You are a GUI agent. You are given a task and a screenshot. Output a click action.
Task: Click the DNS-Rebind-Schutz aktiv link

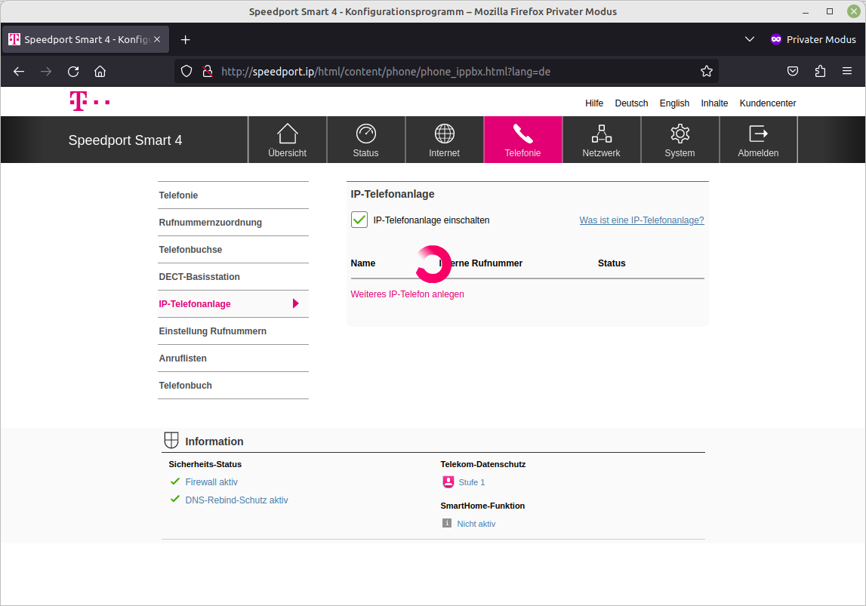236,500
